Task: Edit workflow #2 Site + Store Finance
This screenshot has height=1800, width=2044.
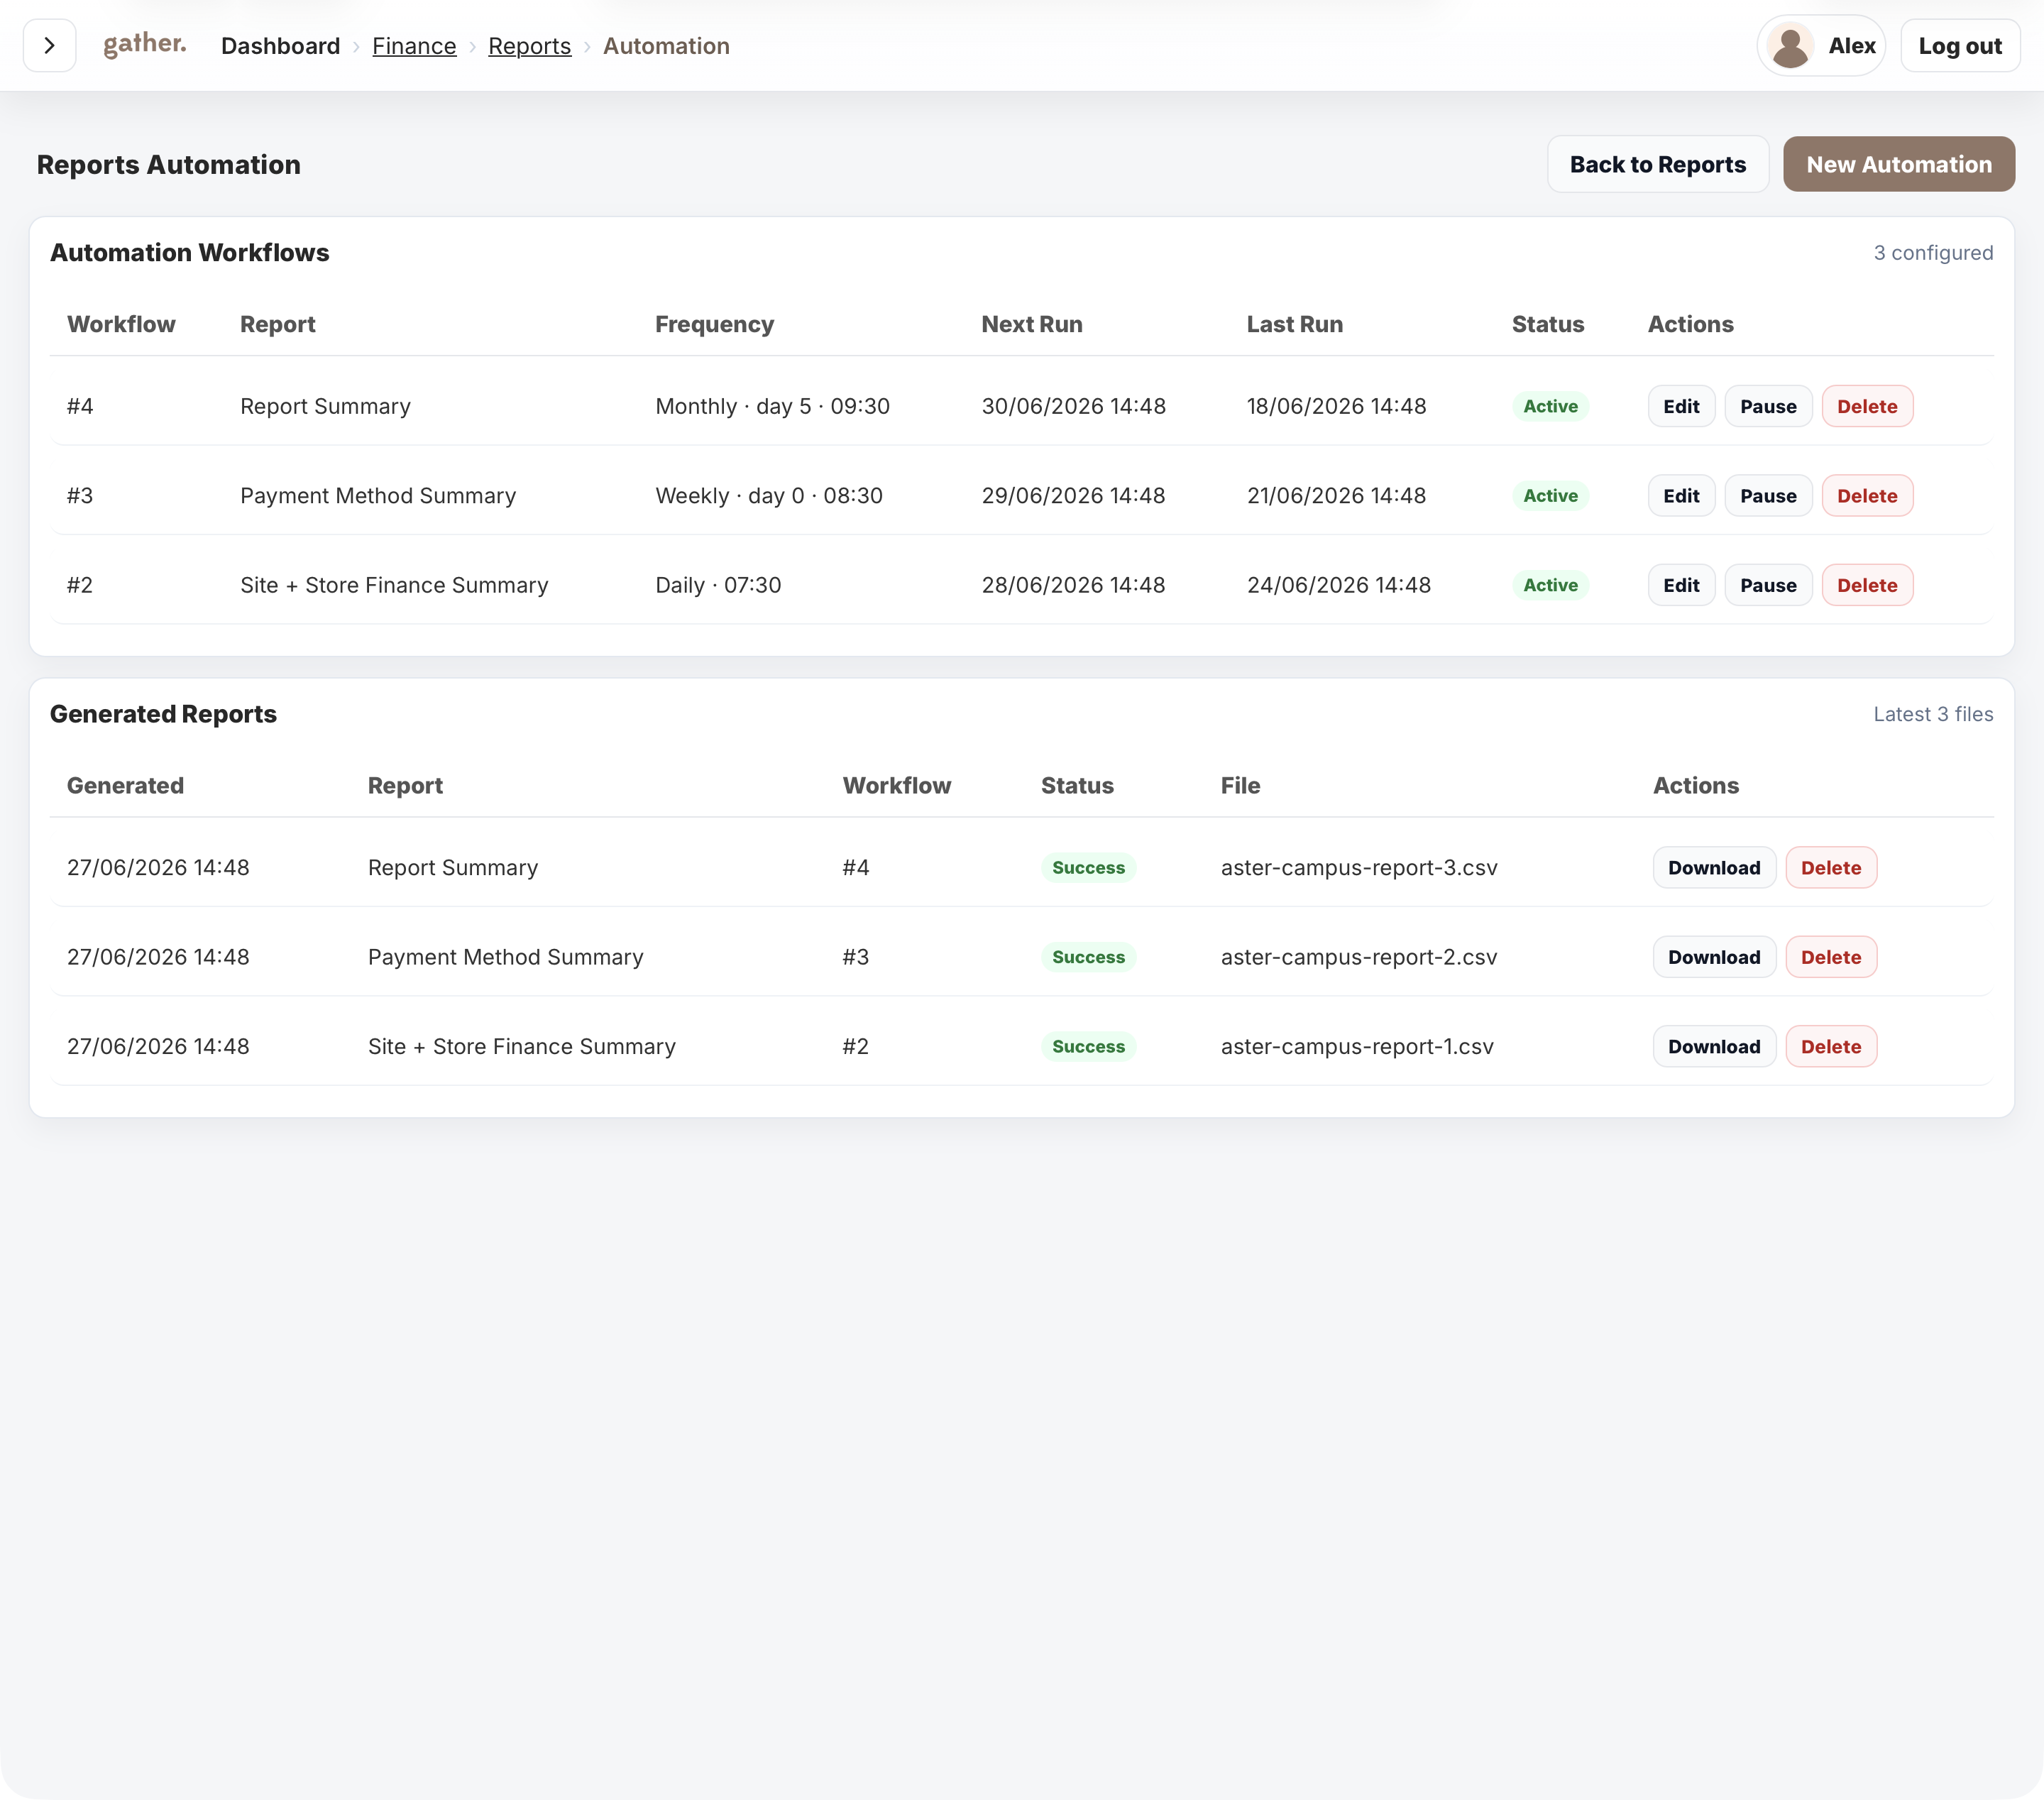Action: point(1681,585)
